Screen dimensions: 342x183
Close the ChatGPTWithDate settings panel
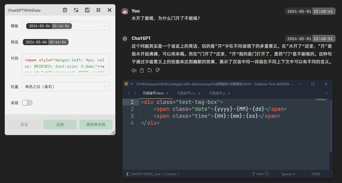click(x=110, y=10)
